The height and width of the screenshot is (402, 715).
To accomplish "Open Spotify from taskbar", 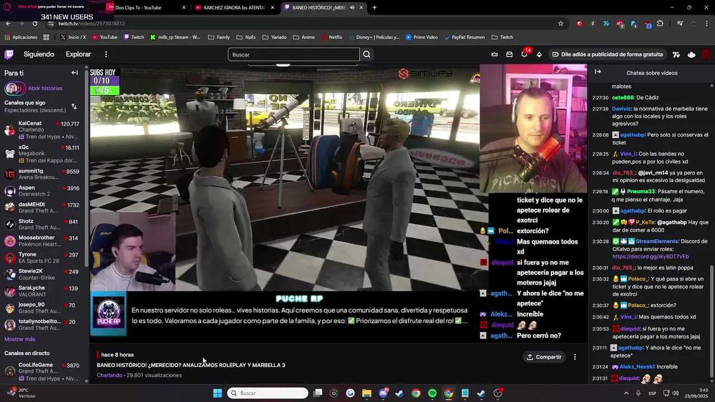I will click(432, 393).
